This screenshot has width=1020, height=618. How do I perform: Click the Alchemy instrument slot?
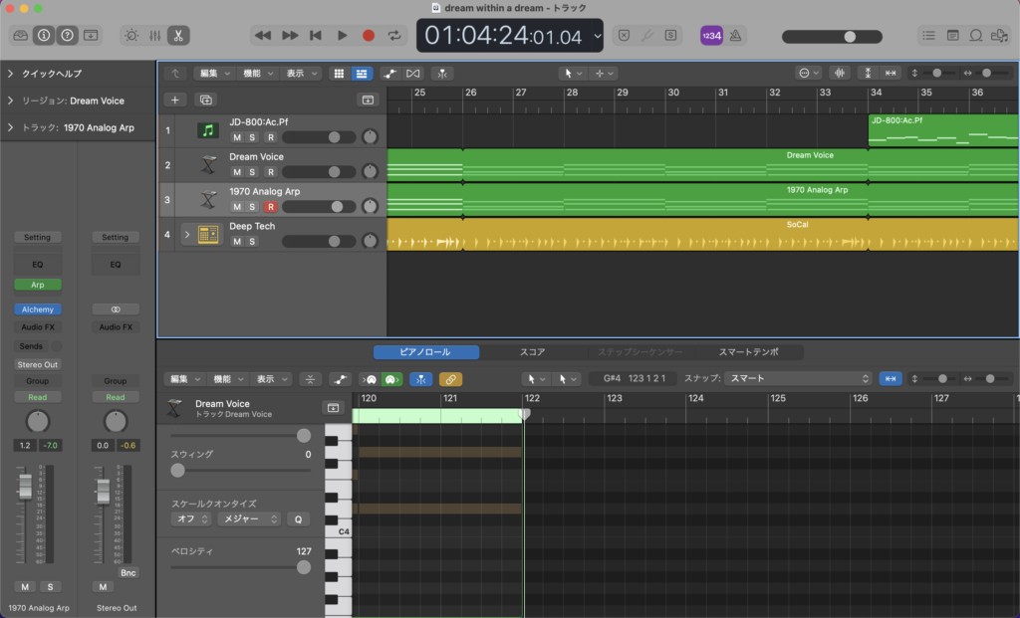[x=37, y=309]
